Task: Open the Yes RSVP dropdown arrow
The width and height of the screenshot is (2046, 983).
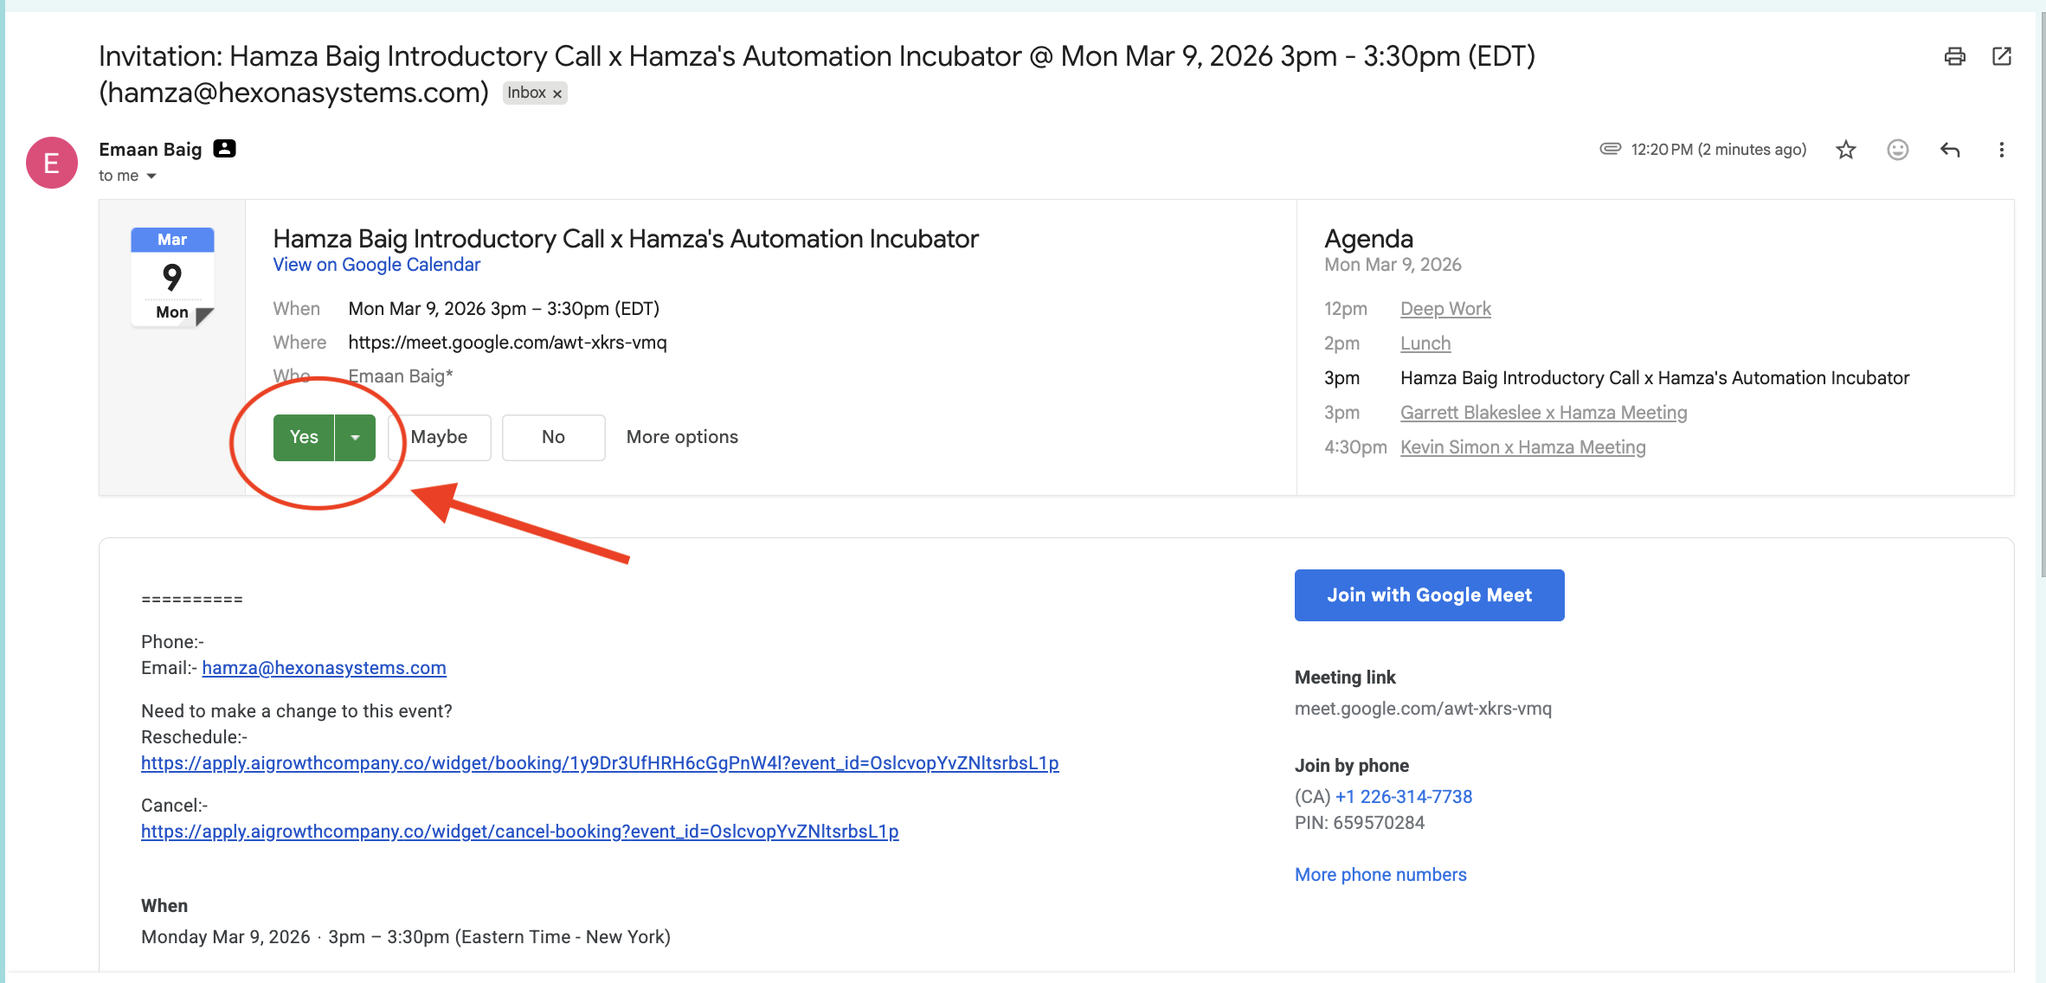Action: click(x=355, y=438)
